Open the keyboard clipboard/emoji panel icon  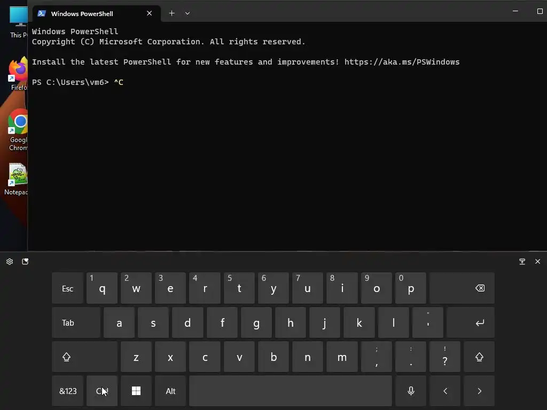coord(25,262)
